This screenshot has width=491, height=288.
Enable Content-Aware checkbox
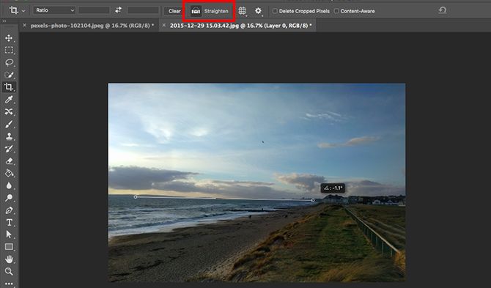point(336,11)
